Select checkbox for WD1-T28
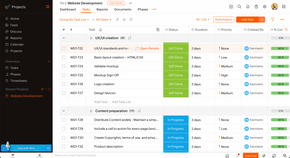 coord(64,120)
